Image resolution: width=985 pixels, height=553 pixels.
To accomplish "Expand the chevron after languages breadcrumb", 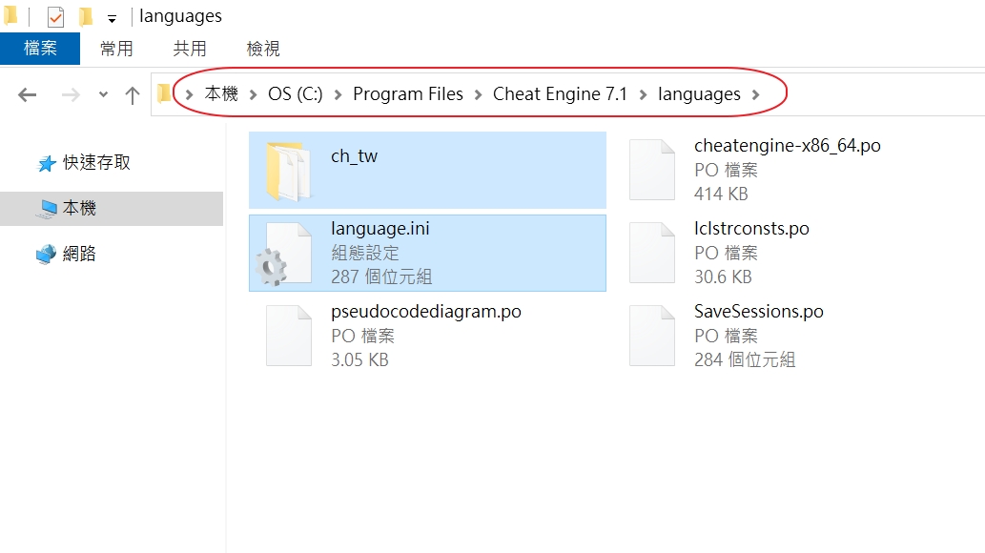I will [756, 95].
